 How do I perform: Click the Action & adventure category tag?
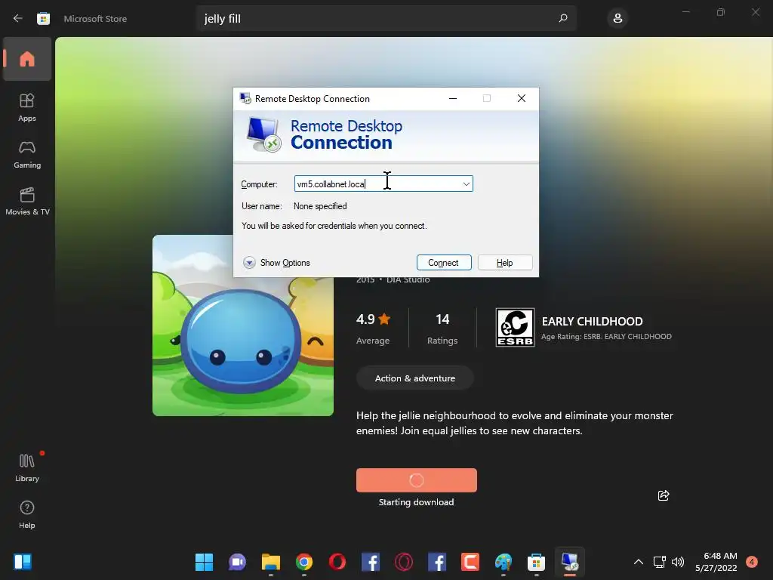point(414,378)
